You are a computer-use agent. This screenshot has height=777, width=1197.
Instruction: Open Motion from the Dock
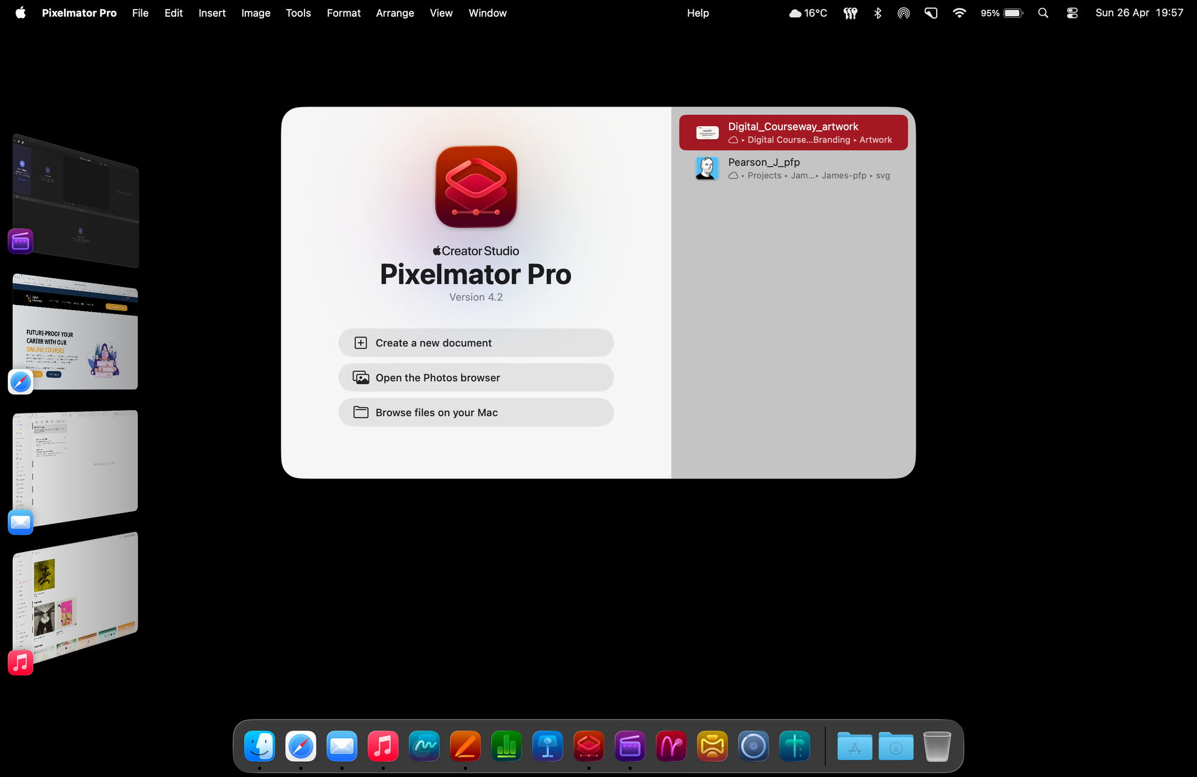coord(672,746)
